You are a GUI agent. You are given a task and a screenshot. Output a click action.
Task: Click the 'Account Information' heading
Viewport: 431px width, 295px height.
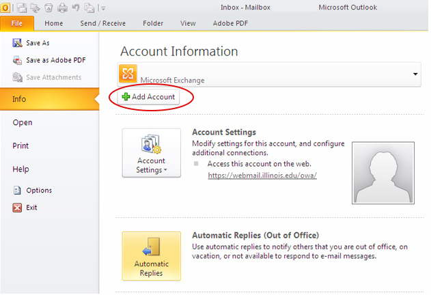tap(179, 51)
